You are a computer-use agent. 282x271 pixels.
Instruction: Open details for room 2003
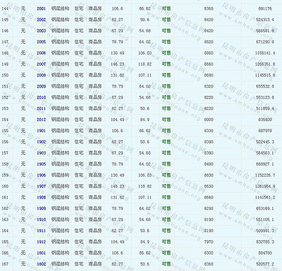point(41,31)
